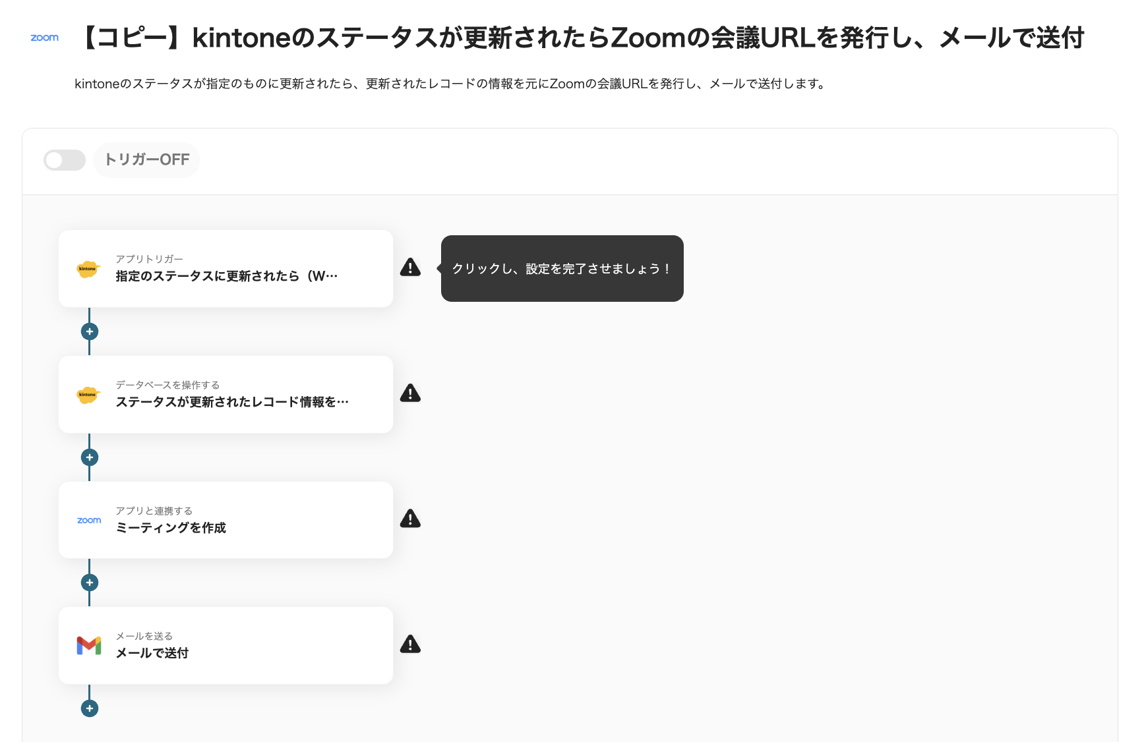Click the アプリトリガー label

(150, 259)
